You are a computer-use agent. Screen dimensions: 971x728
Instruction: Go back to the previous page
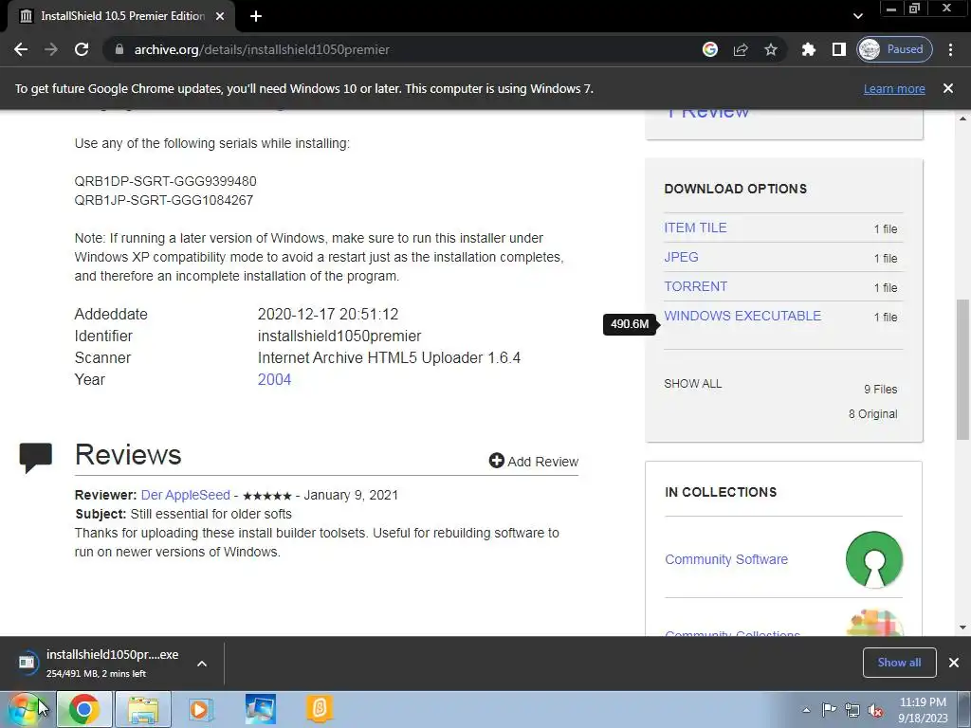click(x=21, y=49)
